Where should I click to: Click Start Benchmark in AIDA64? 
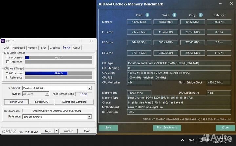167,127
